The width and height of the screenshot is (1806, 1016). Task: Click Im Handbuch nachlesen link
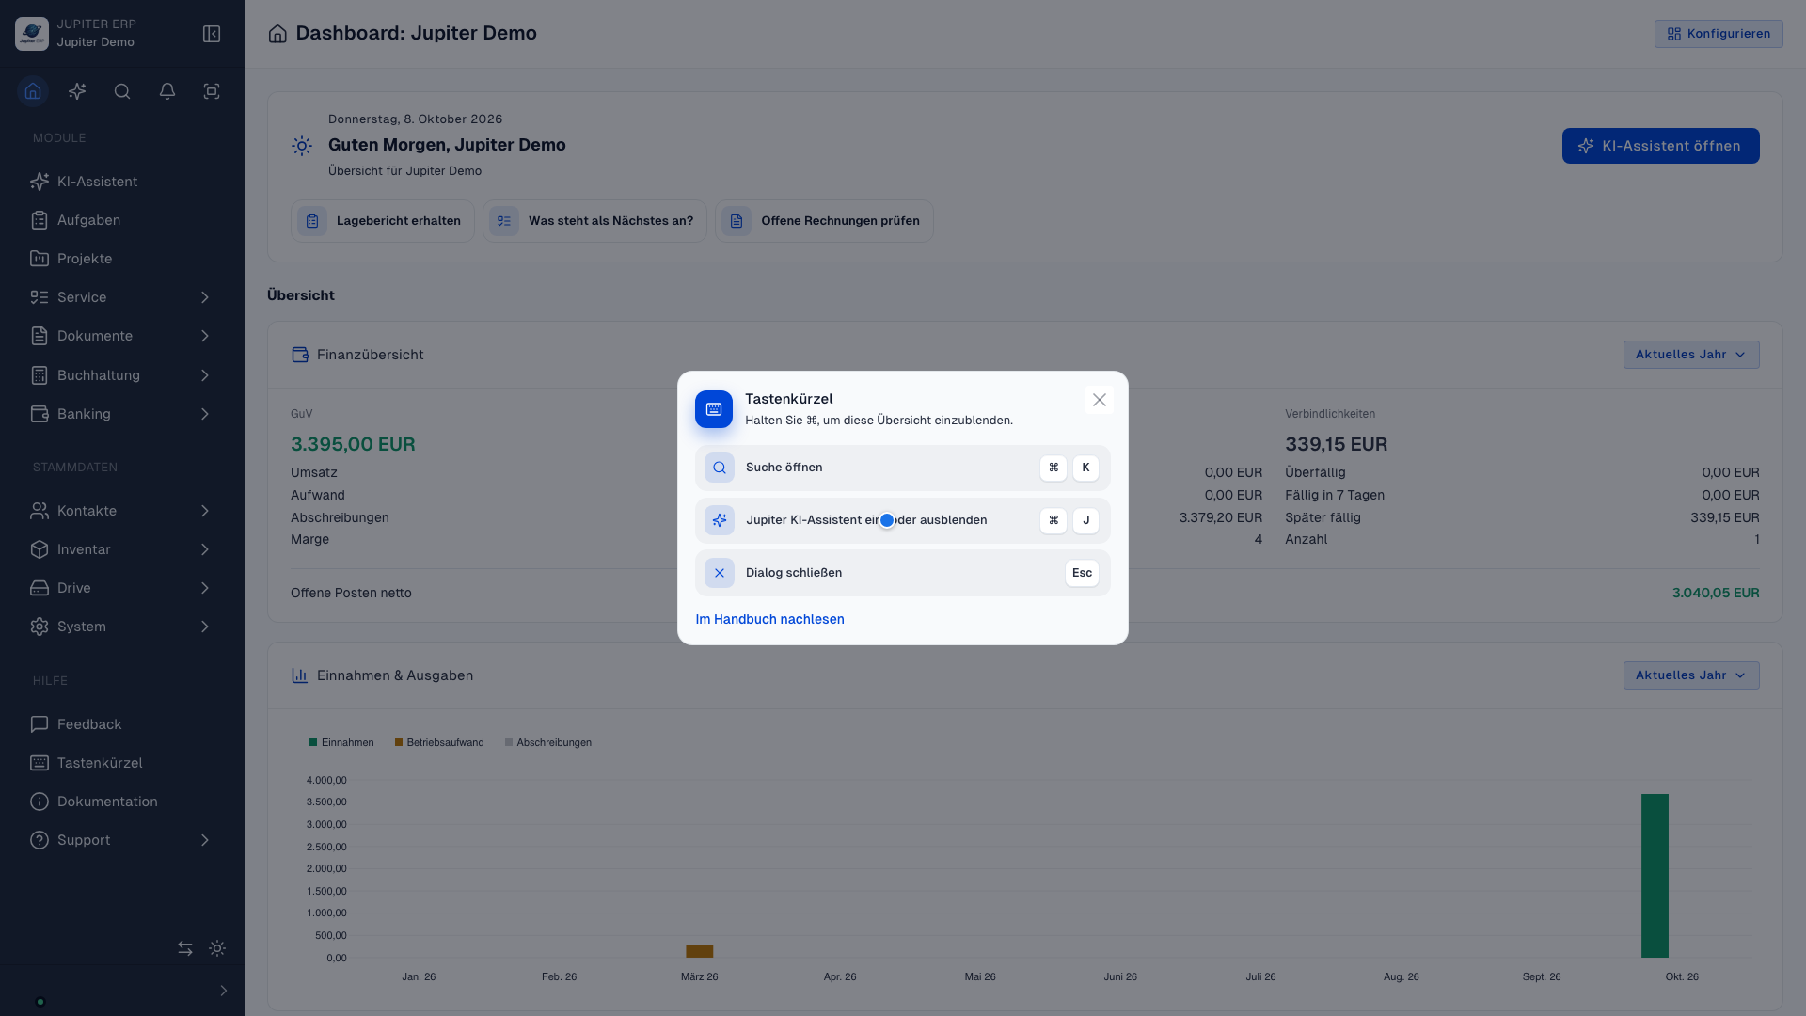click(769, 619)
